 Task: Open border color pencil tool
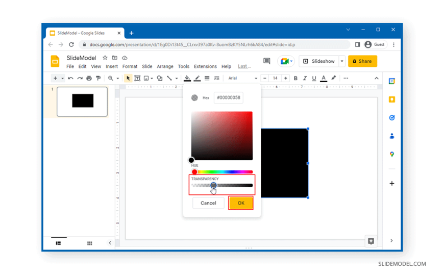point(198,79)
